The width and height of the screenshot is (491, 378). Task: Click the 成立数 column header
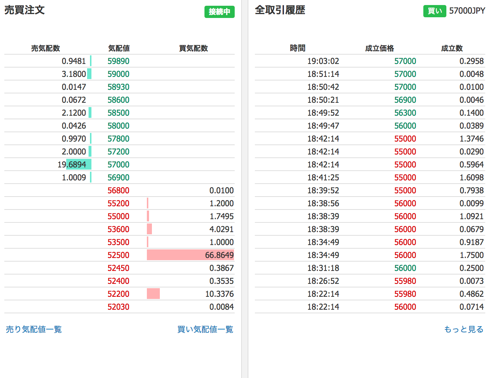pos(452,48)
